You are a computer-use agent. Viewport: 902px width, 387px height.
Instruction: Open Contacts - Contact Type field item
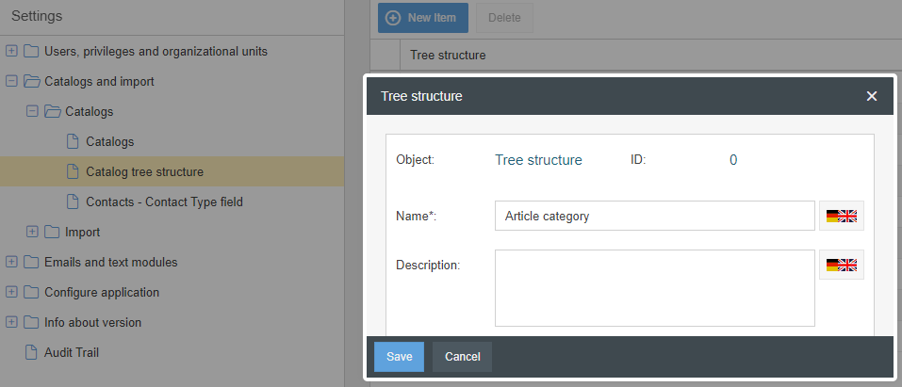click(x=171, y=202)
